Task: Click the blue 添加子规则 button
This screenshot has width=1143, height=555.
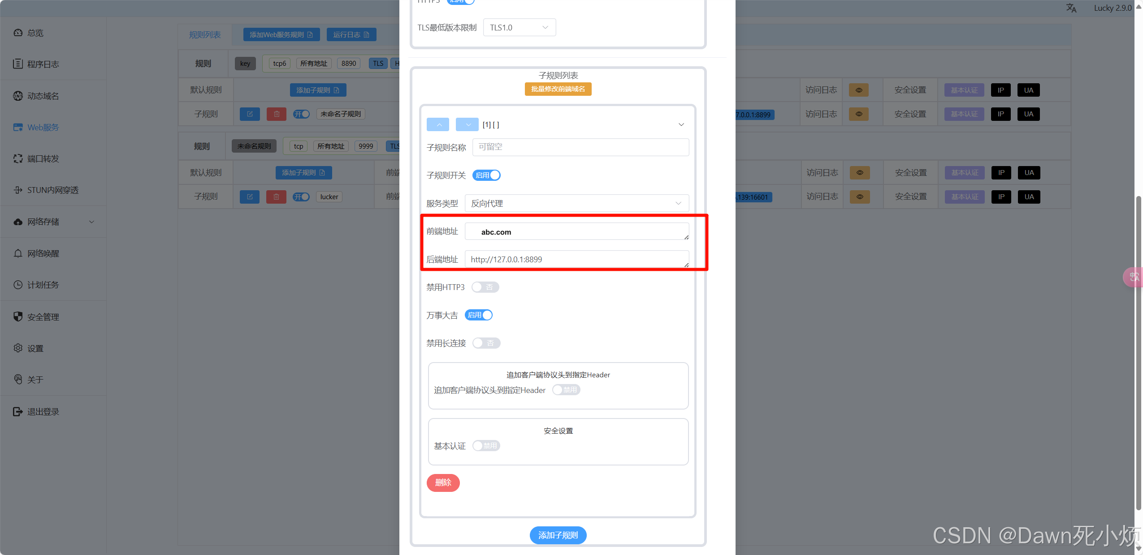Action: click(x=558, y=535)
